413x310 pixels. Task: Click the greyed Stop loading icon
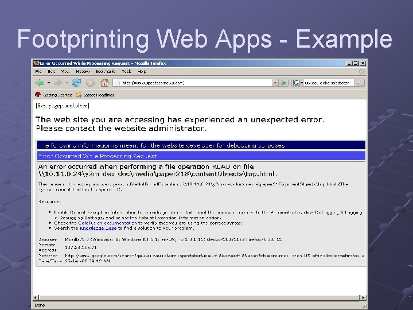pyautogui.click(x=91, y=83)
